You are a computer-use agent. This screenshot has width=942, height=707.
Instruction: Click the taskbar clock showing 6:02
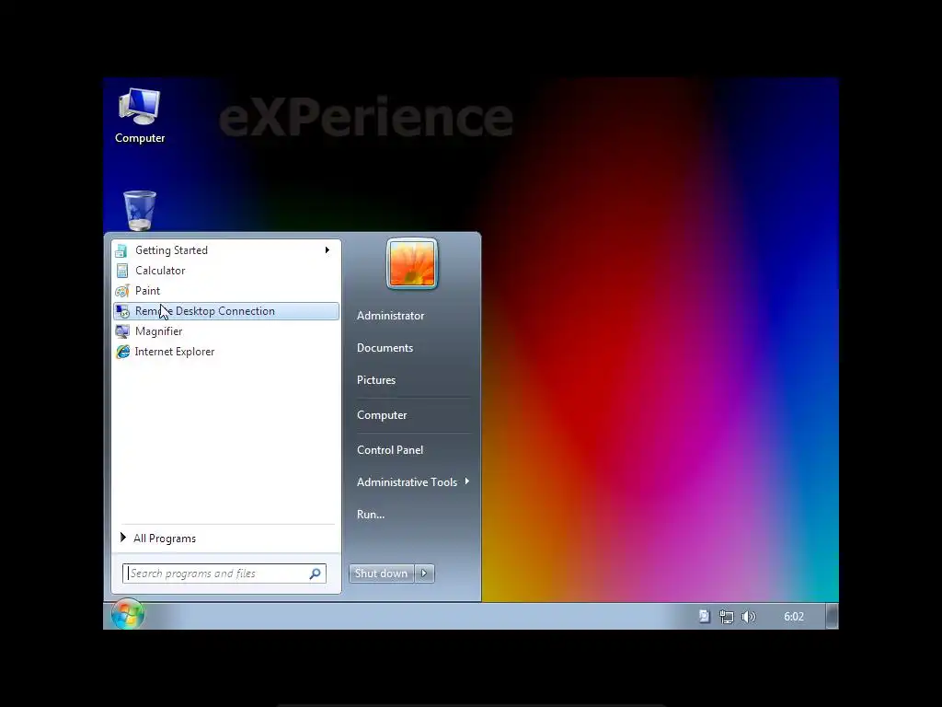point(794,617)
